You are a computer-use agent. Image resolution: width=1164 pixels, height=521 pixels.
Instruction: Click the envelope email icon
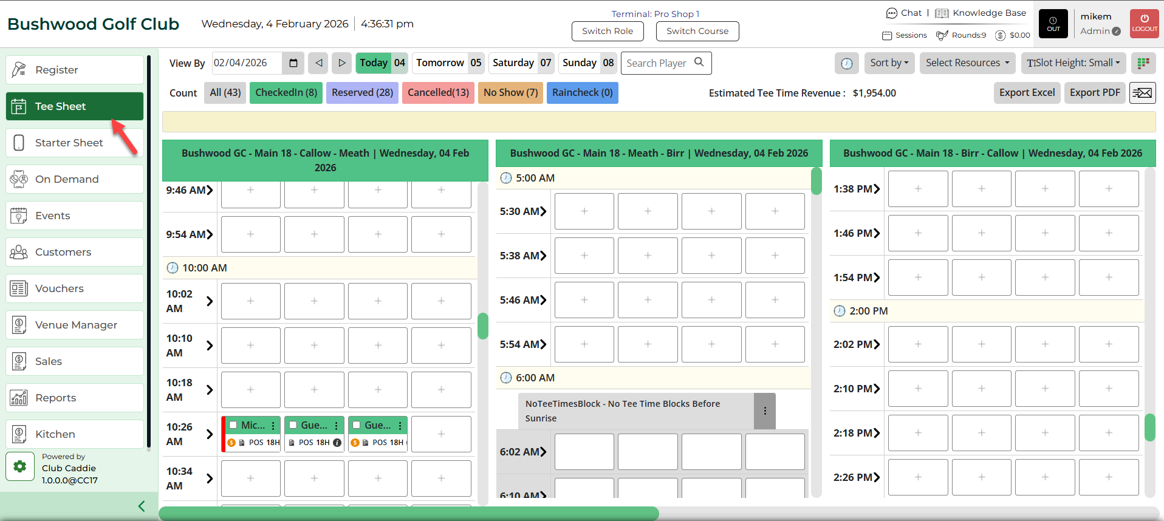pos(1142,93)
